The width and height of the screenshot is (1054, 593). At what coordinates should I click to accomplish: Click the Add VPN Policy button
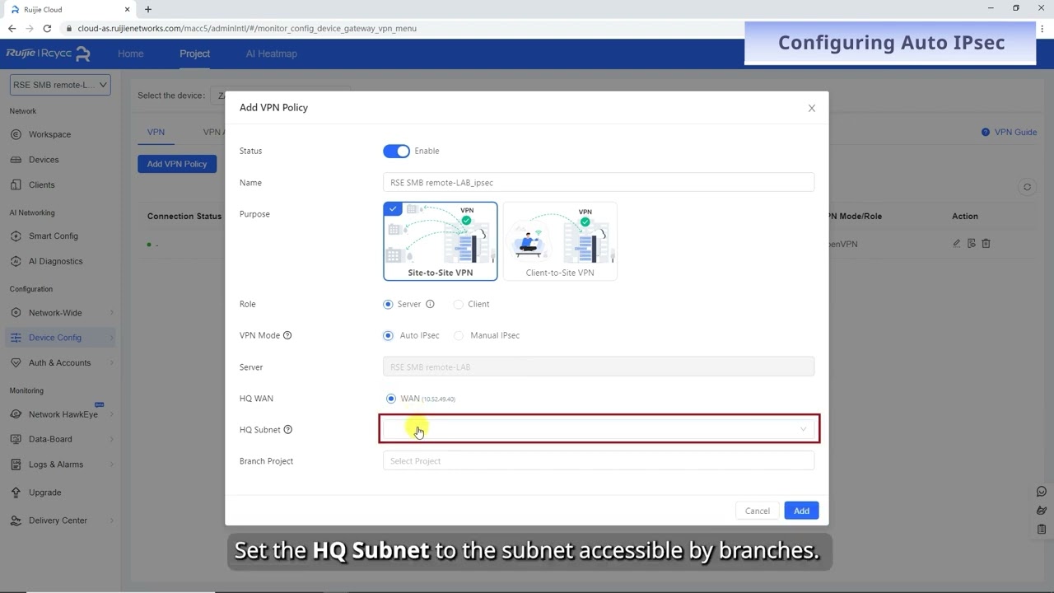pyautogui.click(x=177, y=164)
